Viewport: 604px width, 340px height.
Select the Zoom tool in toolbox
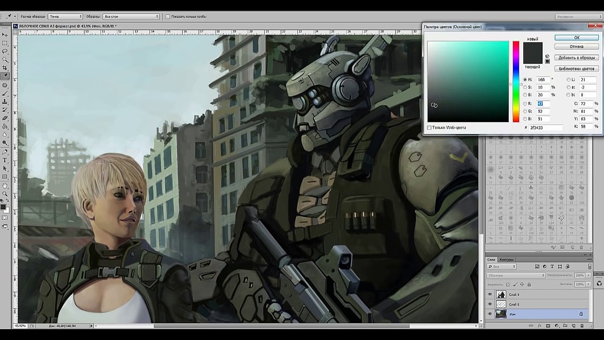(5, 194)
